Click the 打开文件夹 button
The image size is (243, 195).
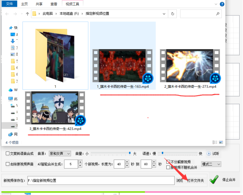pos(196,181)
